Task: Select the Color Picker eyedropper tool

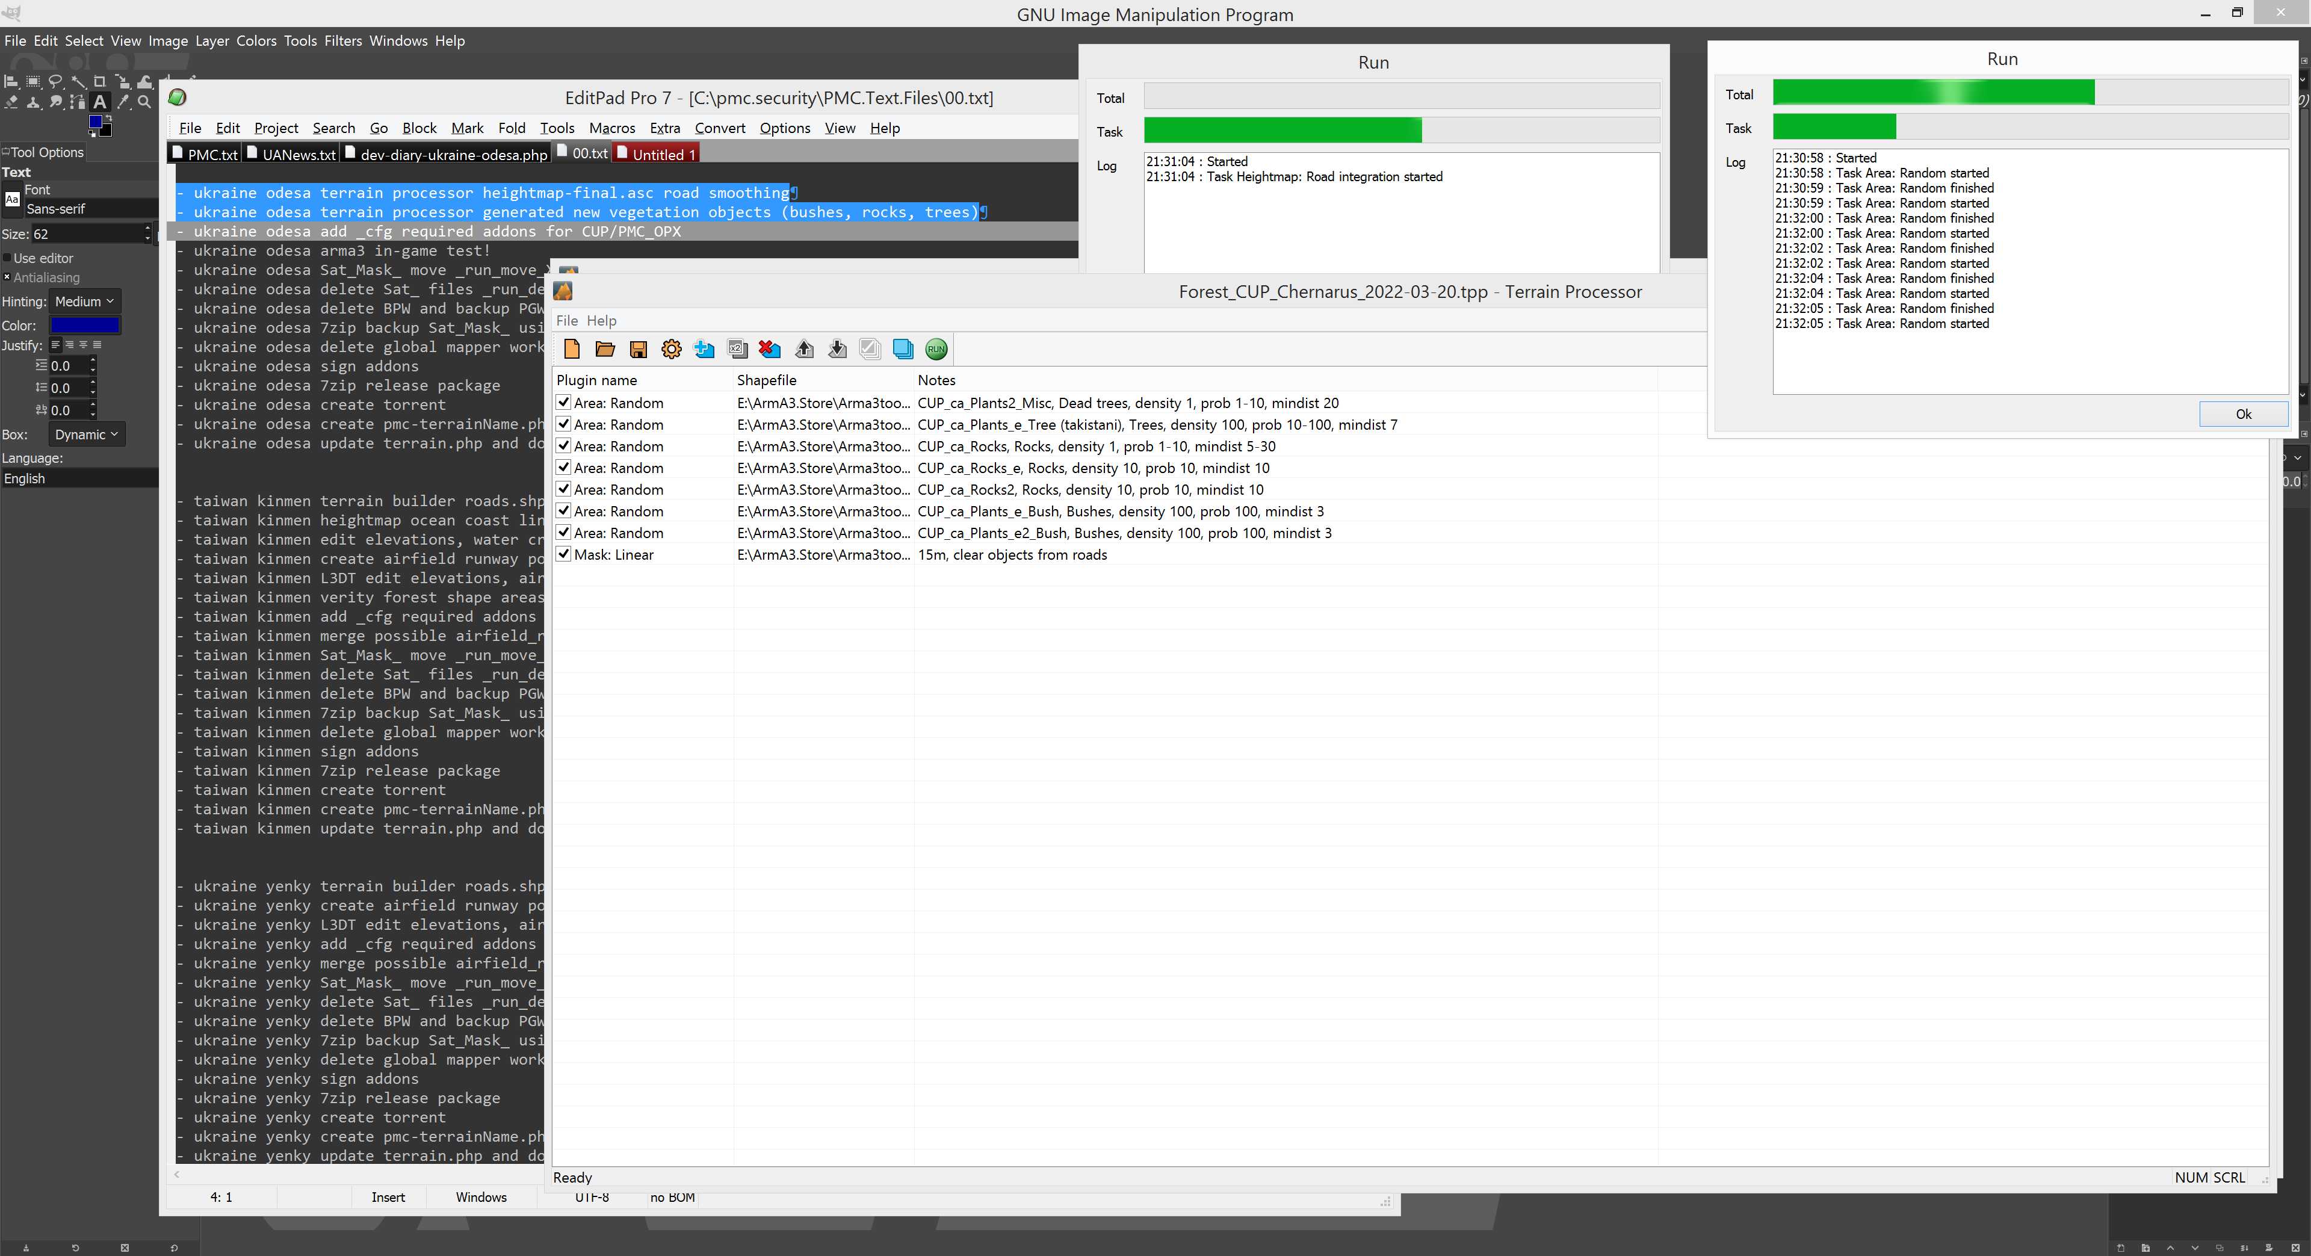Action: (x=123, y=102)
